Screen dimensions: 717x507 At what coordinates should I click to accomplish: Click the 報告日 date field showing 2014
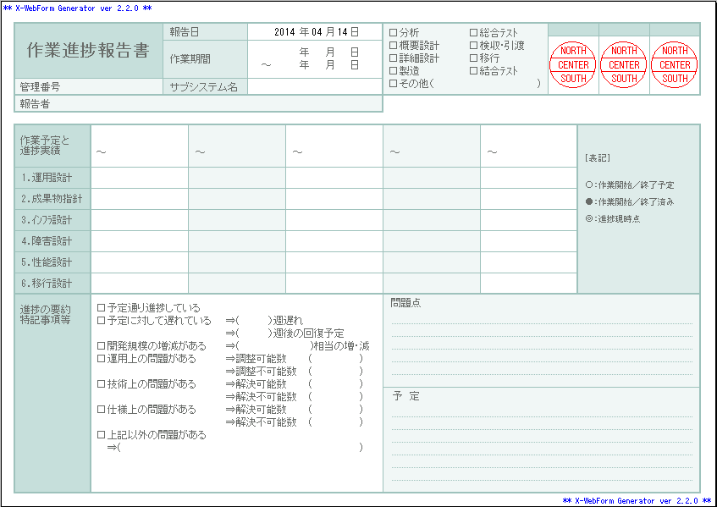tap(316, 31)
